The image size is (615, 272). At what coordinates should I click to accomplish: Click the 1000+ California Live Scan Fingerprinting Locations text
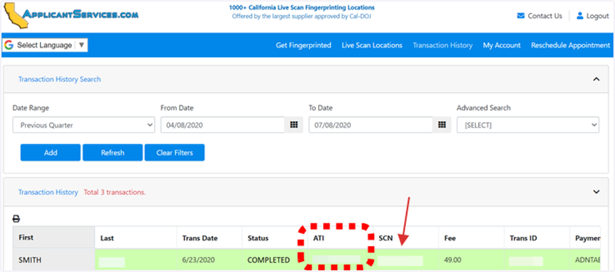pyautogui.click(x=302, y=8)
